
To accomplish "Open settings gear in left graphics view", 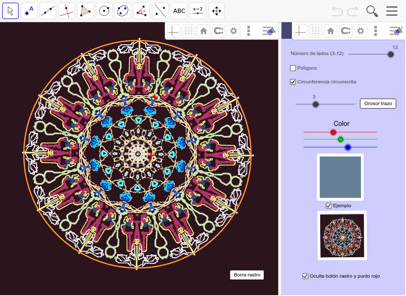I will pyautogui.click(x=234, y=31).
